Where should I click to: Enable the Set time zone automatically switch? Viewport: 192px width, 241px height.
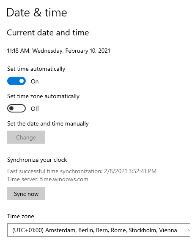click(16, 108)
